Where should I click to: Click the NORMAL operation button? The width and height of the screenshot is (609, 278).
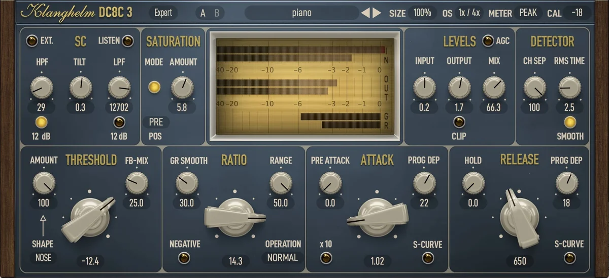pyautogui.click(x=282, y=257)
